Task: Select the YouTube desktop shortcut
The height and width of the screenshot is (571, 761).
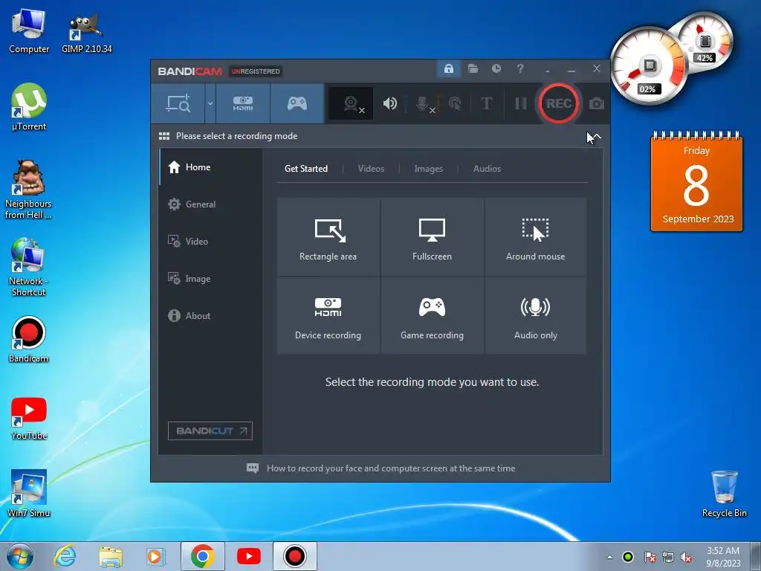Action: [x=29, y=419]
